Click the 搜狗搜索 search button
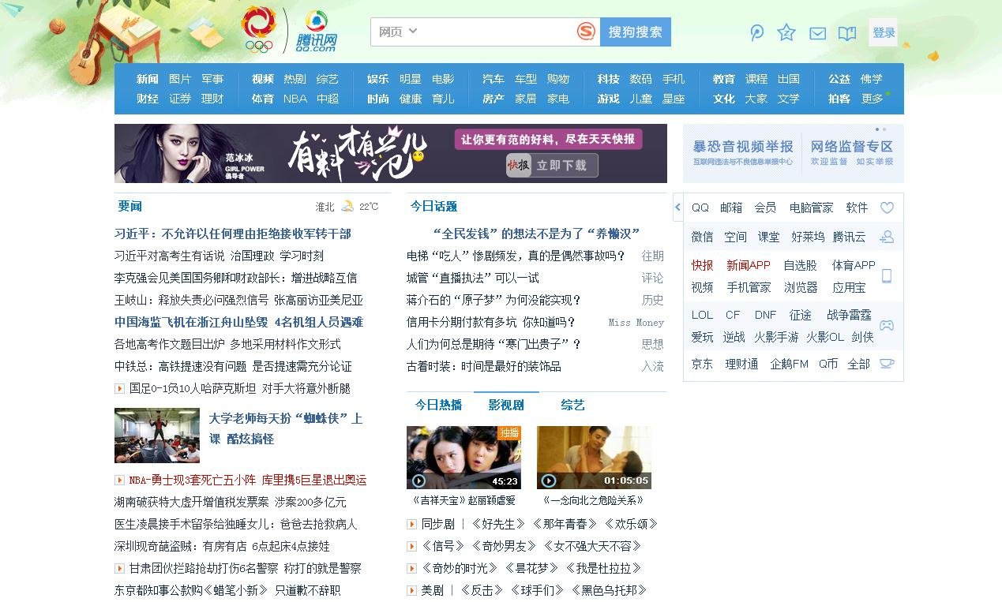Image resolution: width=1002 pixels, height=602 pixels. point(636,32)
